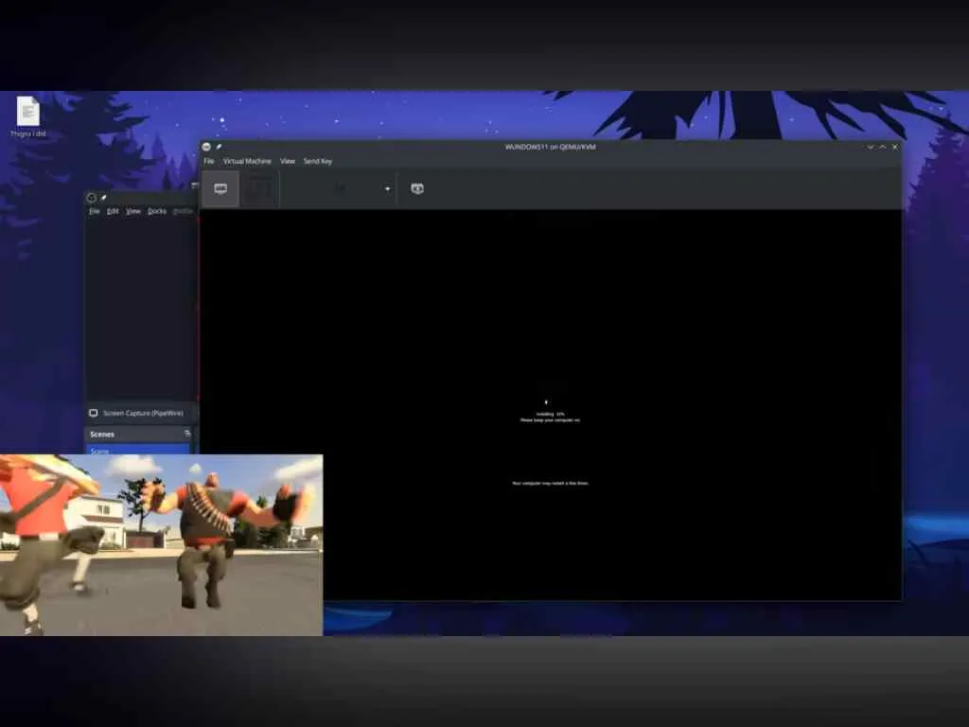Open the Send Key menu
This screenshot has width=969, height=727.
318,161
